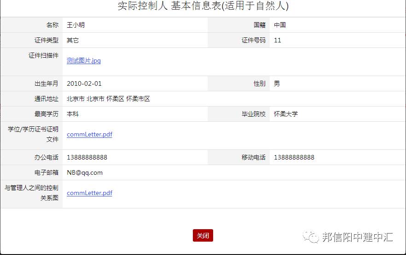Click the mobile phone number beside 移动电话
The width and height of the screenshot is (406, 255).
[294, 157]
